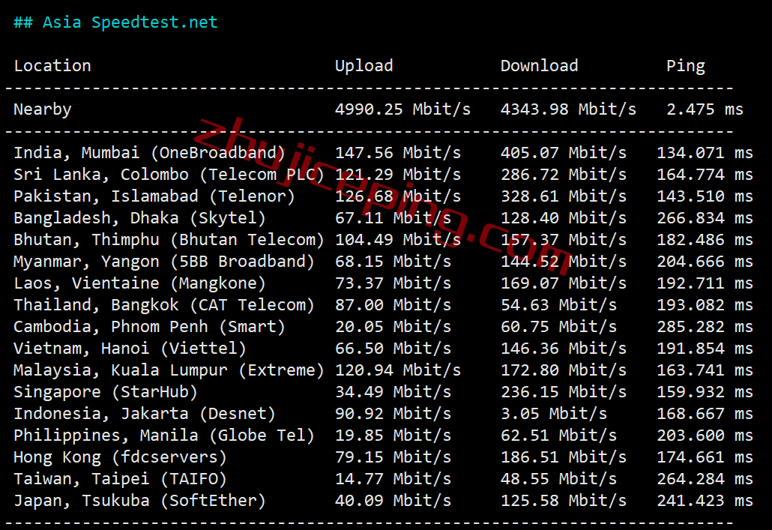Click Phnom Penh ping '285.282 ms'
Viewport: 772px width, 530px height.
pyautogui.click(x=705, y=326)
